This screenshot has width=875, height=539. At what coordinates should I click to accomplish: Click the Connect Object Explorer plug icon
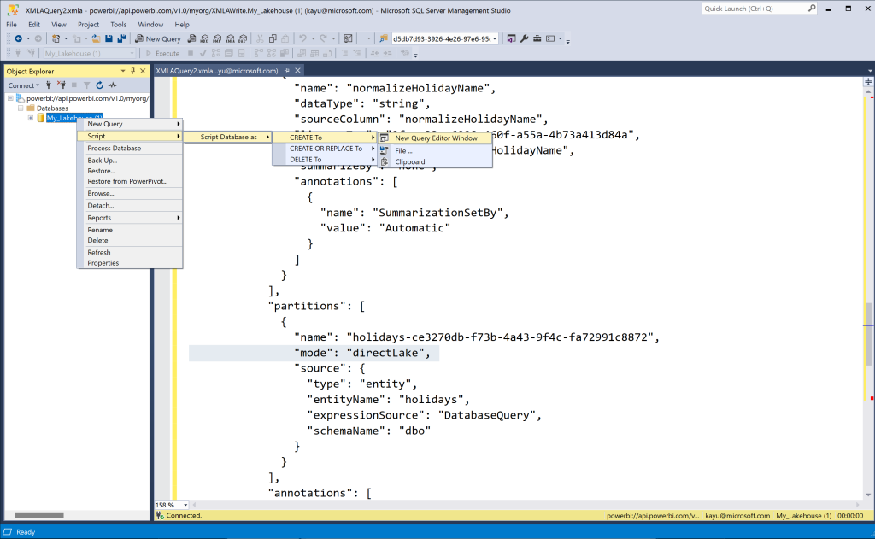49,85
